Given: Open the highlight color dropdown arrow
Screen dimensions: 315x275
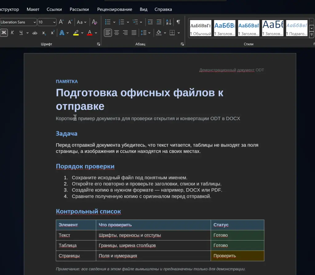Looking at the screenshot, I should point(82,33).
